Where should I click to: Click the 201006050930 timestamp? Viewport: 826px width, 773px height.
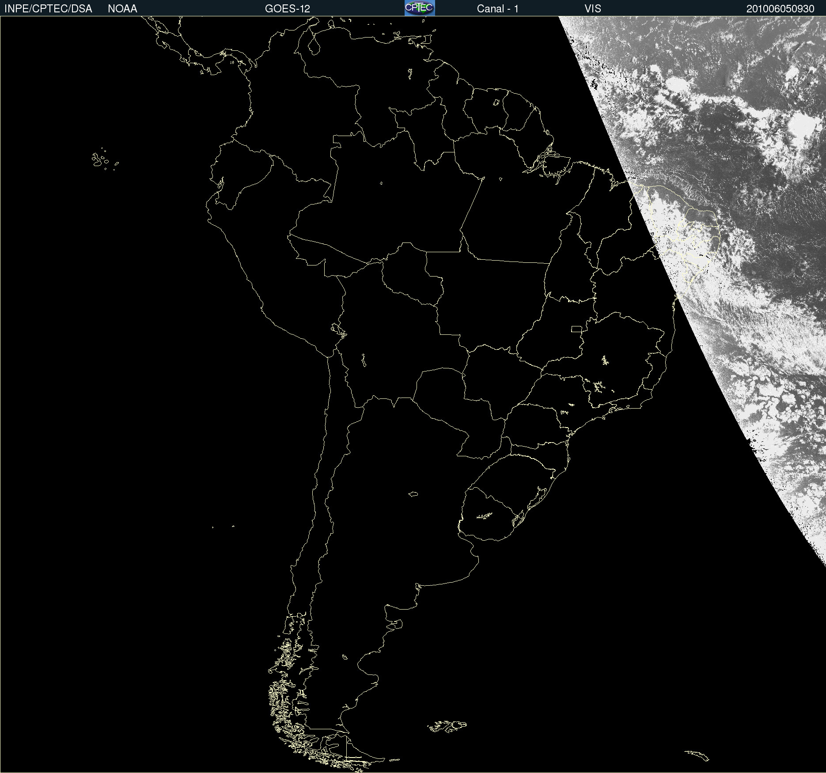(781, 9)
